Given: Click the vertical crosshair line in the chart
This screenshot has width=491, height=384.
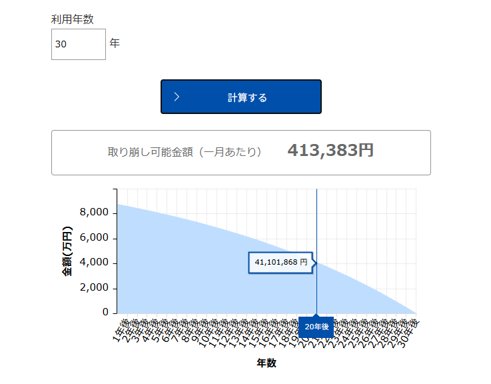Looking at the screenshot, I should (316, 220).
